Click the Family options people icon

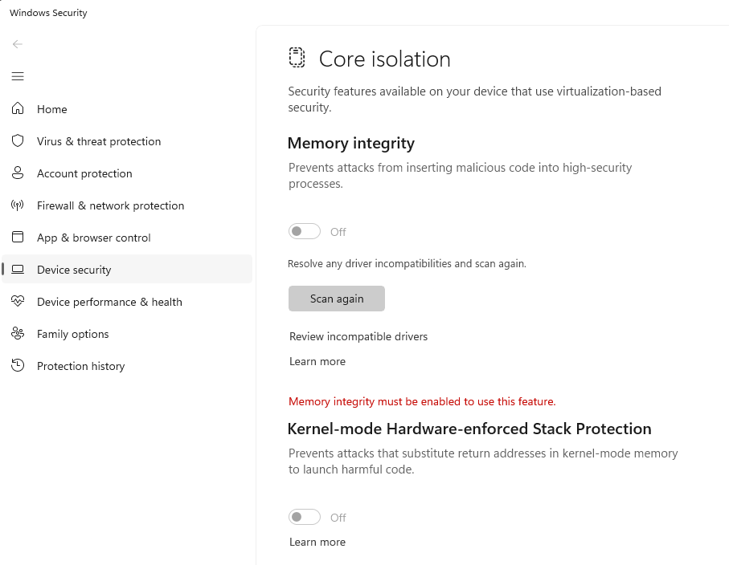(18, 334)
